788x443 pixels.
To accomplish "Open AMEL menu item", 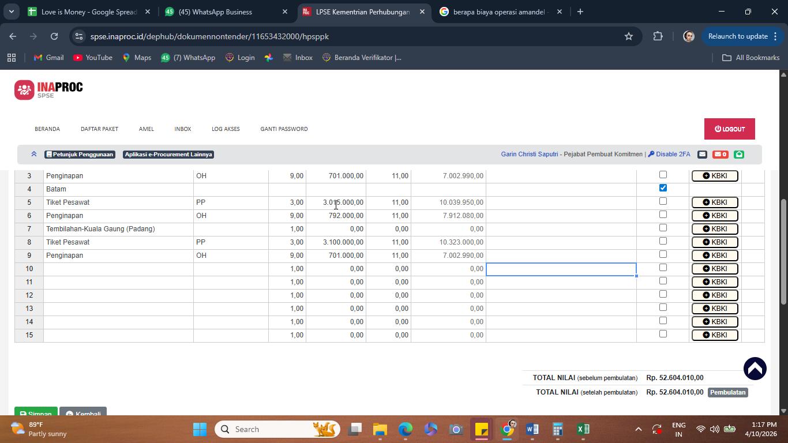I will point(146,129).
